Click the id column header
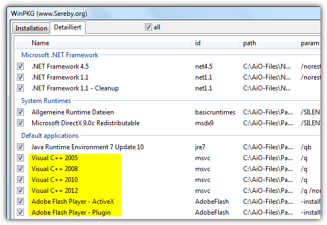 (x=215, y=42)
